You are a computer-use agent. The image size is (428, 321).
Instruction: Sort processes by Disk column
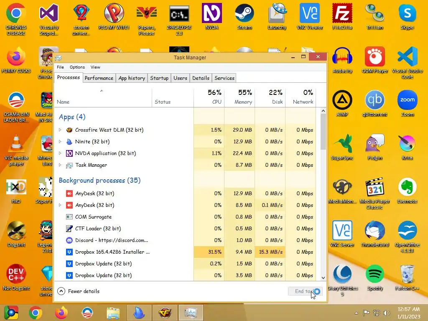point(270,97)
